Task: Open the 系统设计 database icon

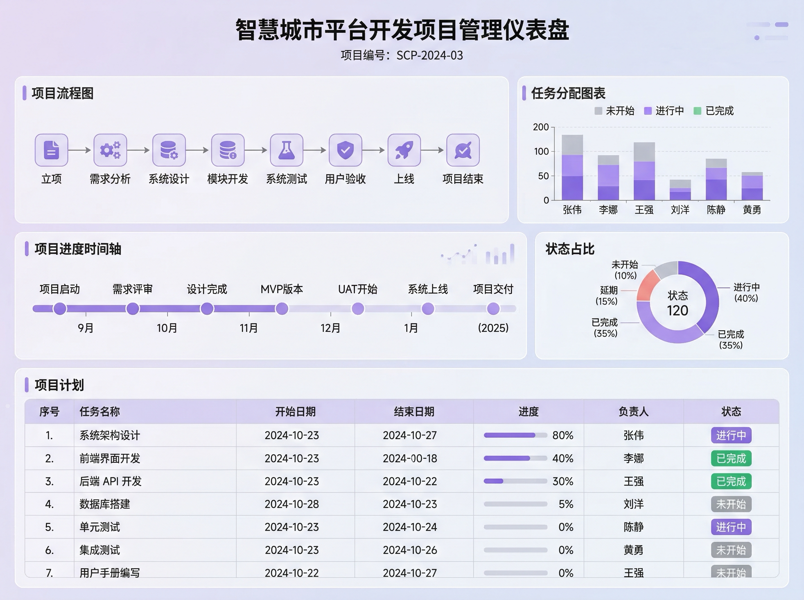Action: [x=169, y=150]
